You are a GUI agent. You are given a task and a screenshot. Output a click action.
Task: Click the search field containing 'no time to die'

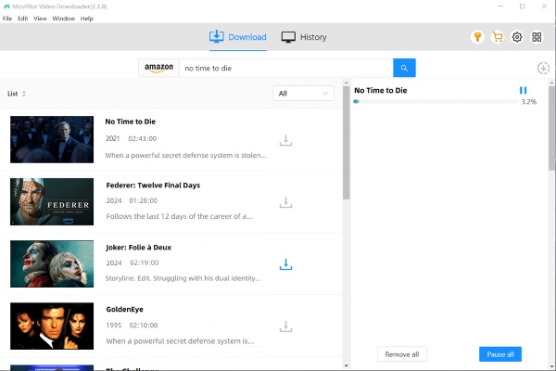(286, 68)
